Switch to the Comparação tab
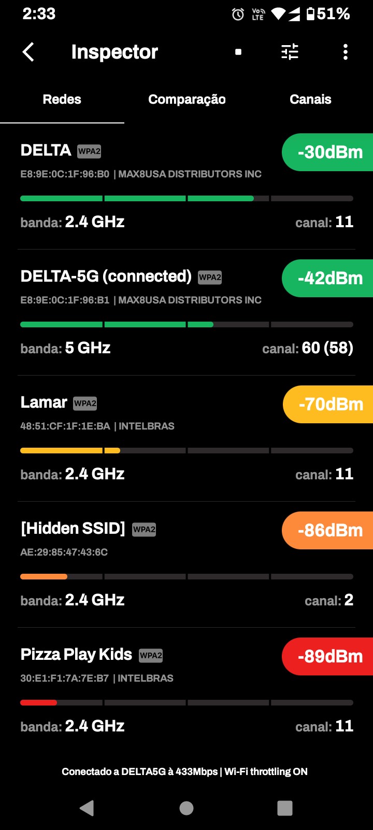Viewport: 373px width, 830px height. (187, 100)
